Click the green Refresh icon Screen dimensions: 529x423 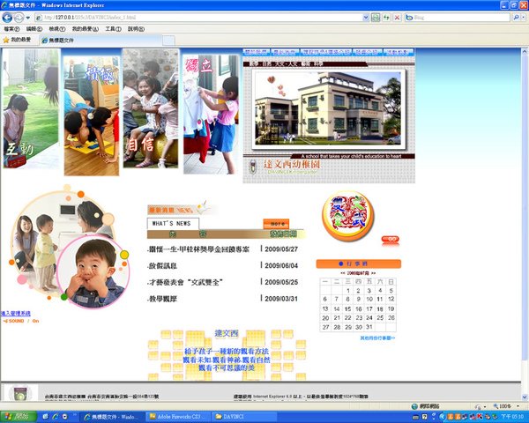coord(386,18)
